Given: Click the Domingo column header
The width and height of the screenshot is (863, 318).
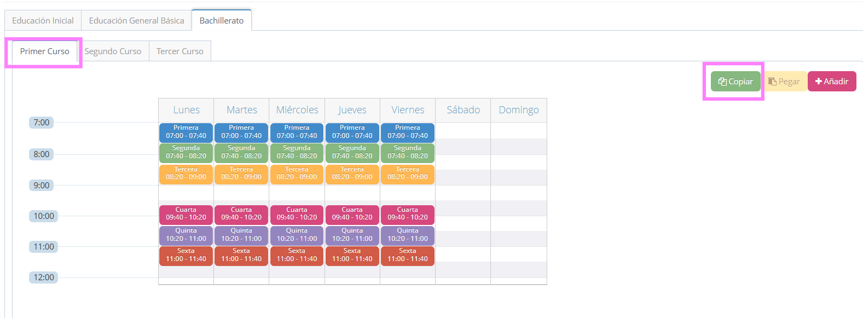Looking at the screenshot, I should [519, 110].
